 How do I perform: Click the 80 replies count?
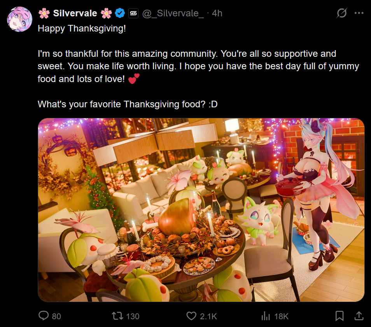[56, 316]
